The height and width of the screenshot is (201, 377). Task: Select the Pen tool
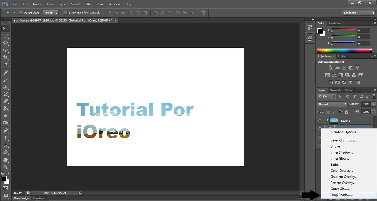[6, 131]
